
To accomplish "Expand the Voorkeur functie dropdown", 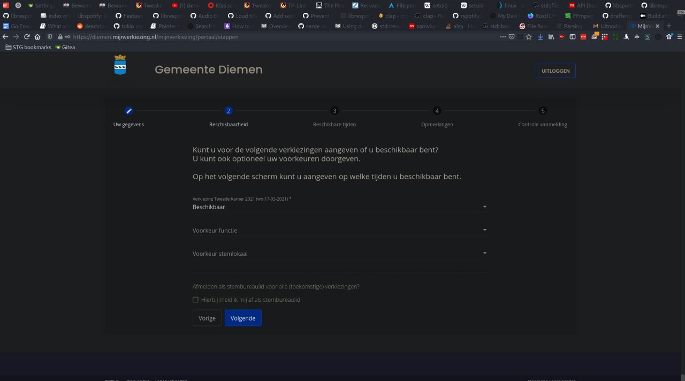I will tap(339, 230).
